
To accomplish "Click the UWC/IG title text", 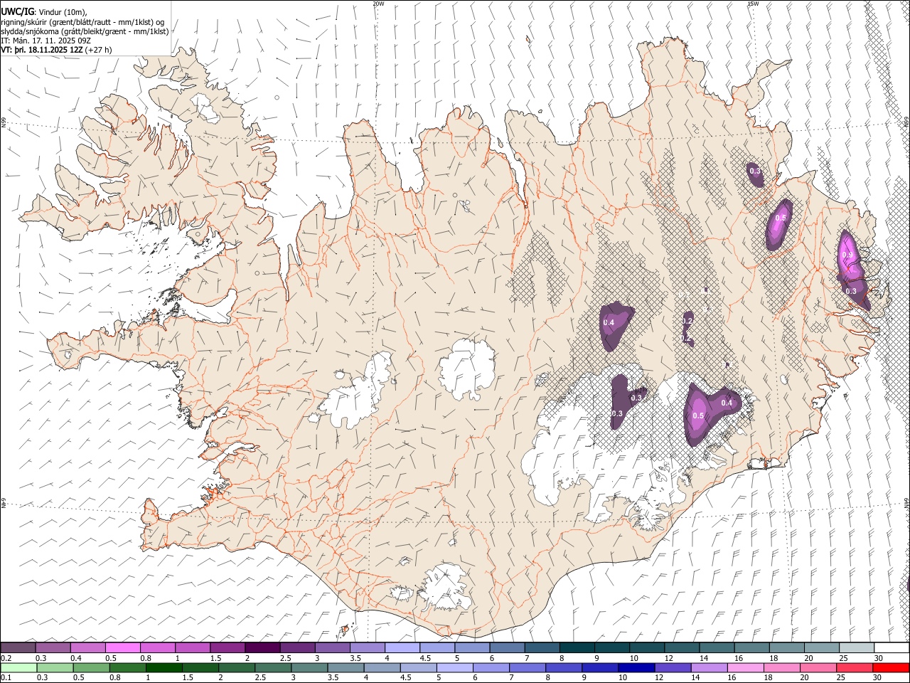I will [x=17, y=12].
